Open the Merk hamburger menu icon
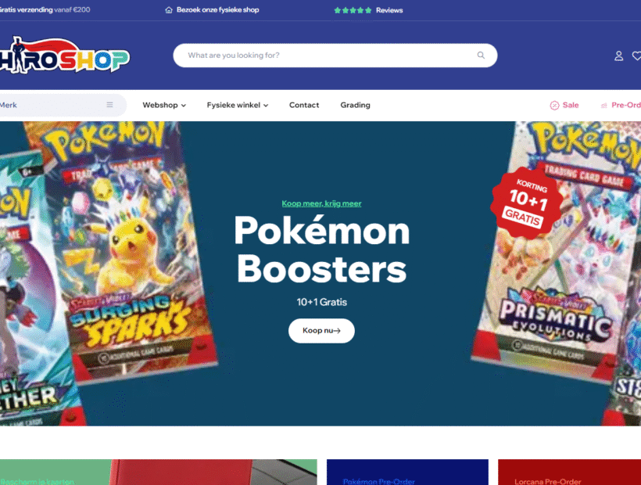Screen dimensions: 641x485 point(109,105)
